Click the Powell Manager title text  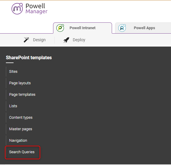37,9
